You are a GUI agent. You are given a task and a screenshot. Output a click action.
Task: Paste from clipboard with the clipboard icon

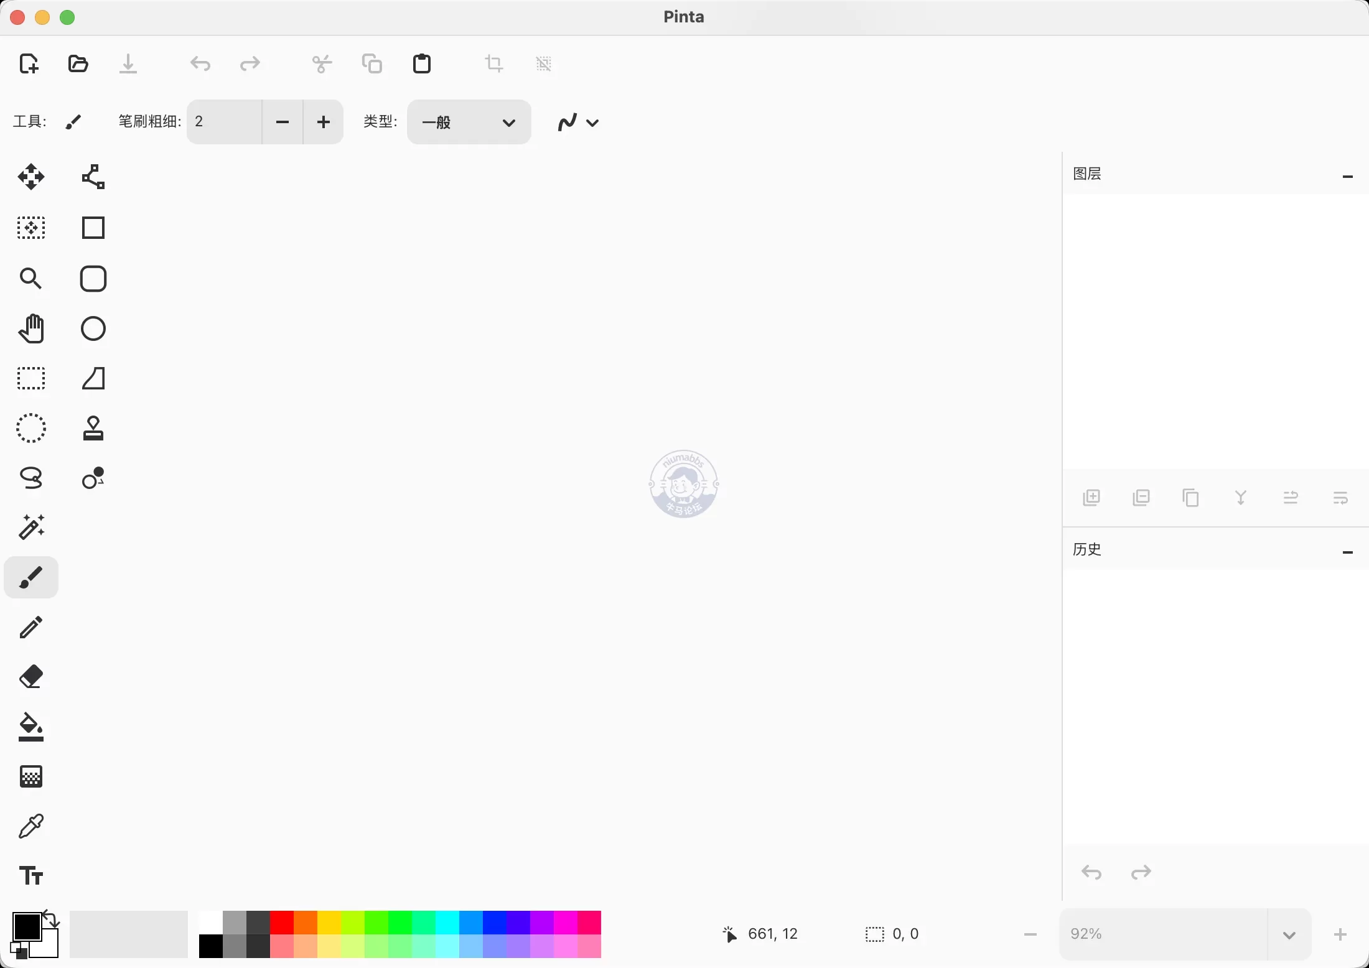click(x=422, y=64)
